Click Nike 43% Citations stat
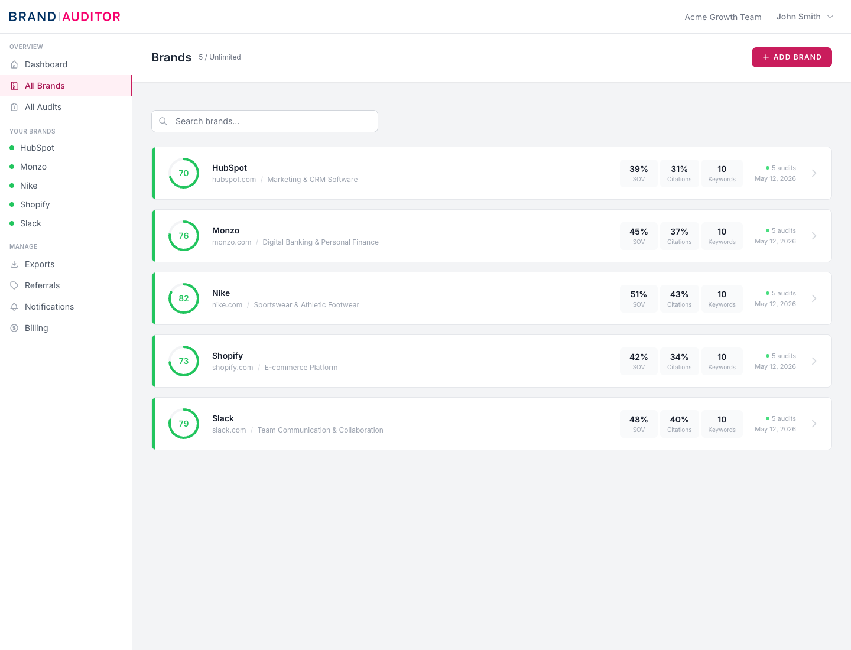The width and height of the screenshot is (851, 650). point(680,298)
